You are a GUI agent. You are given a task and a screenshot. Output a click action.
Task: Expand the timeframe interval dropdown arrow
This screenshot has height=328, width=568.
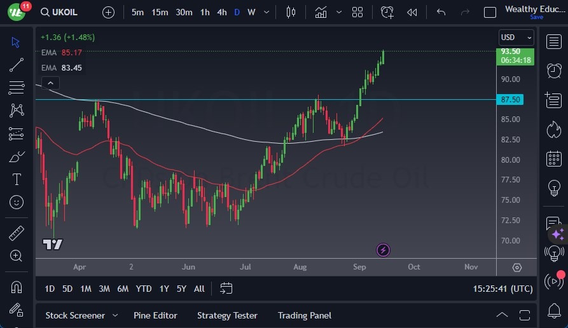[266, 12]
